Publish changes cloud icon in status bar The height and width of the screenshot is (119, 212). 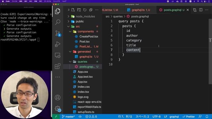point(80,117)
